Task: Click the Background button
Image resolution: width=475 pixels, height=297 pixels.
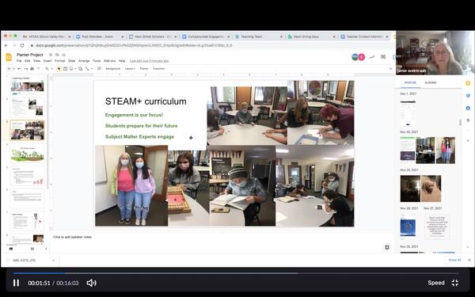Action: coord(112,68)
